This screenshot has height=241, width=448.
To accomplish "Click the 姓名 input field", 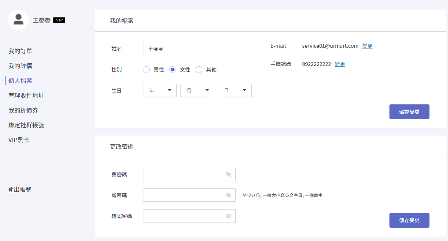I will coord(180,48).
